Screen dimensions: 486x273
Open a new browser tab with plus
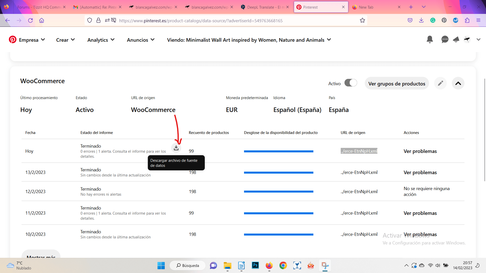[411, 7]
